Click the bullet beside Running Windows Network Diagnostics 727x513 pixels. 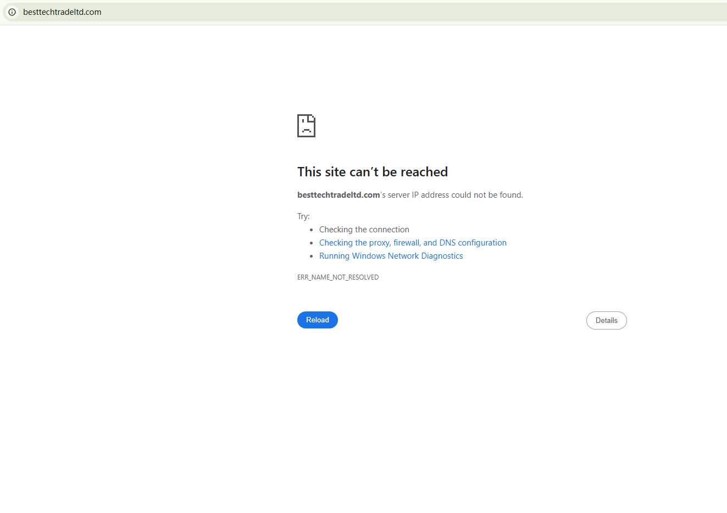(312, 256)
